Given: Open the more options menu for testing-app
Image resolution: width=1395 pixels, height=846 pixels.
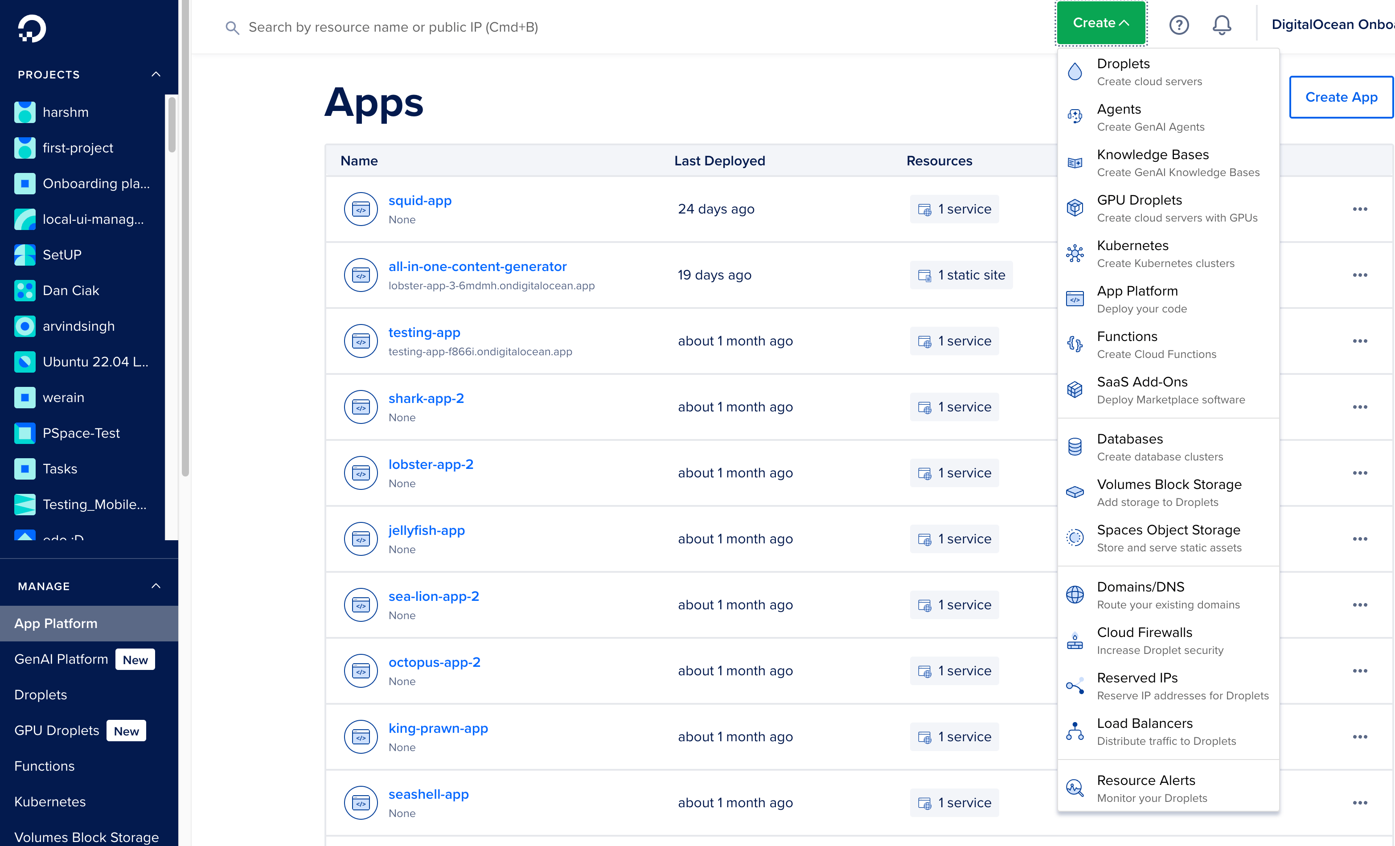Looking at the screenshot, I should 1359,341.
